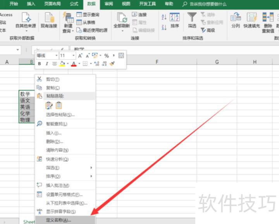279x224 pixels.
Task: Switch to the 开始 ribbon tab
Action: click(x=14, y=4)
